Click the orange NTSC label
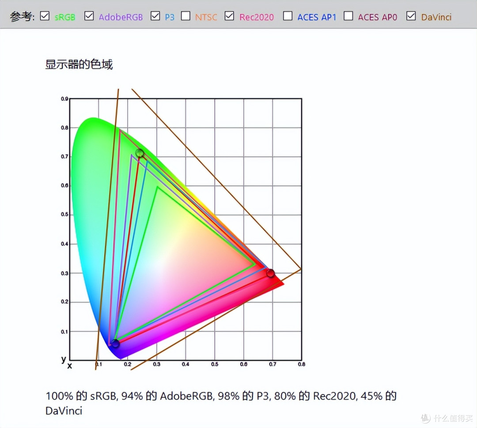 click(206, 17)
